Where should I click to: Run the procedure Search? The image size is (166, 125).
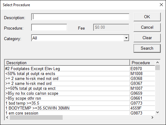pyautogui.click(x=147, y=48)
